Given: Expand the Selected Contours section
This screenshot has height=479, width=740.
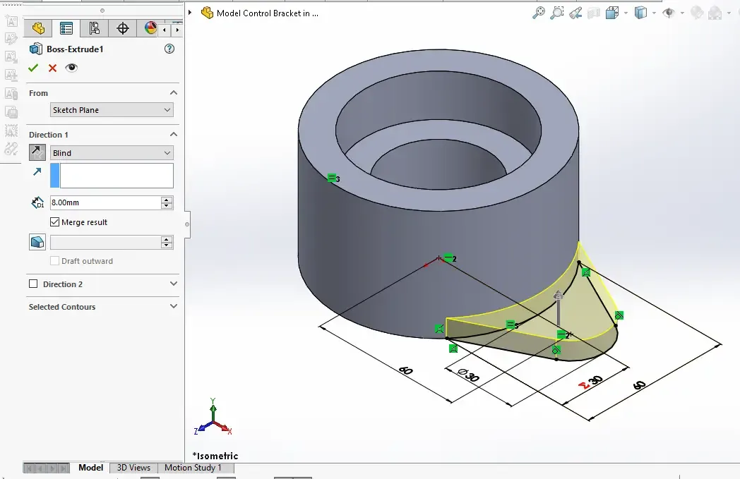Looking at the screenshot, I should (x=174, y=306).
